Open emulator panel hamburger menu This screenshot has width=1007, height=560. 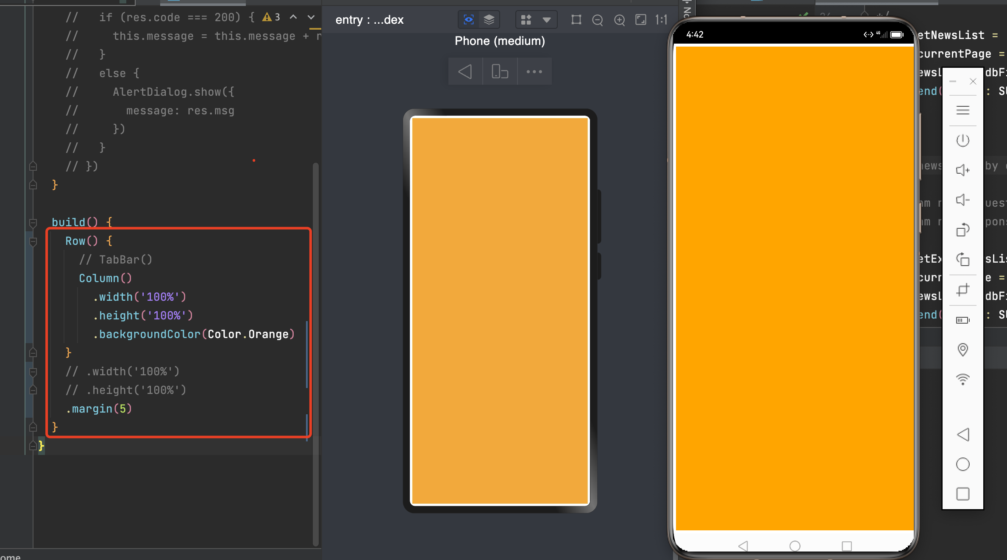coord(963,111)
